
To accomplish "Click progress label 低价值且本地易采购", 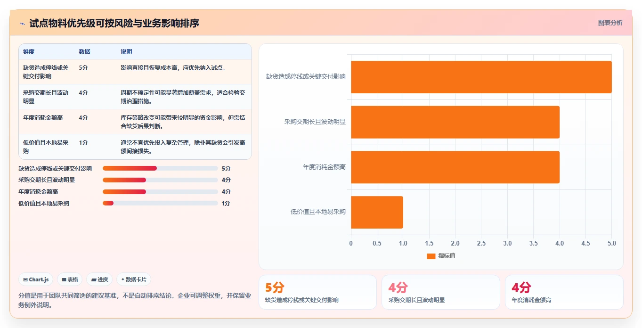I will click(44, 203).
